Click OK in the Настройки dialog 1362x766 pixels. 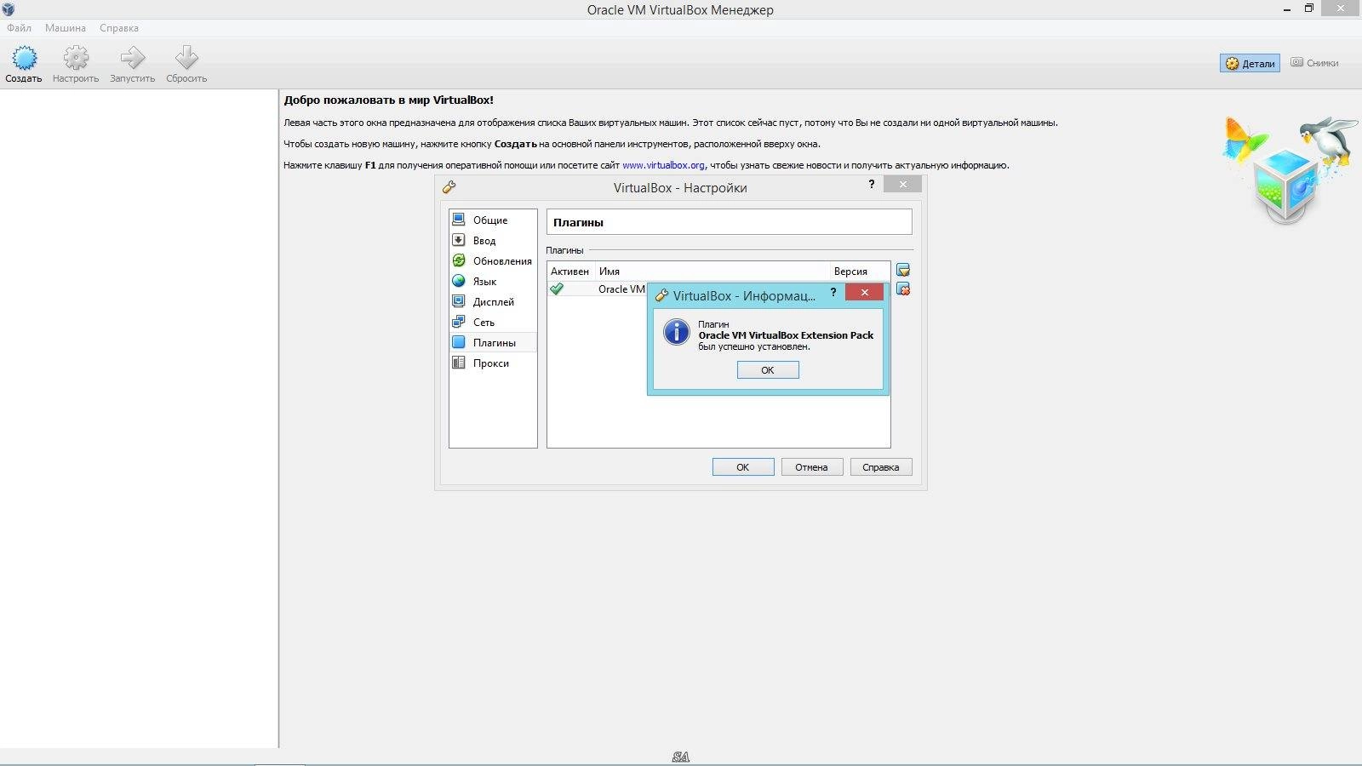[743, 467]
